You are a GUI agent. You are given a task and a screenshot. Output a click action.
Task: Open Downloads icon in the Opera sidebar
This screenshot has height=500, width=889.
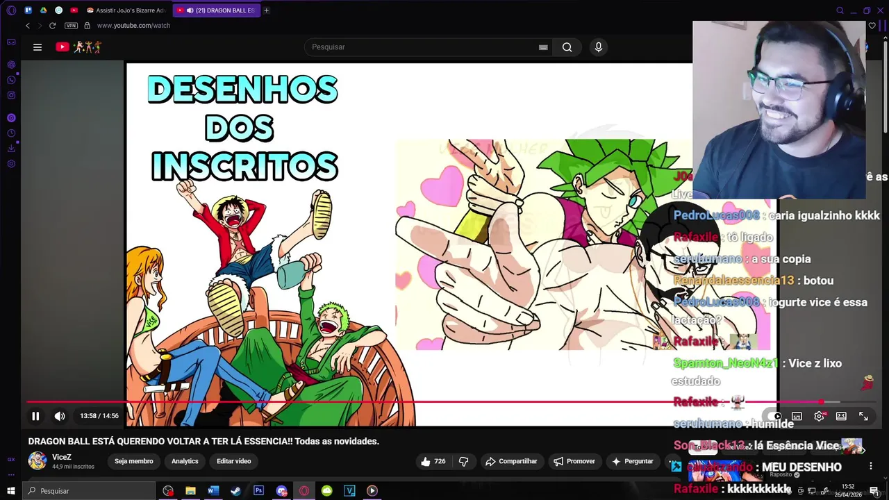coord(11,149)
